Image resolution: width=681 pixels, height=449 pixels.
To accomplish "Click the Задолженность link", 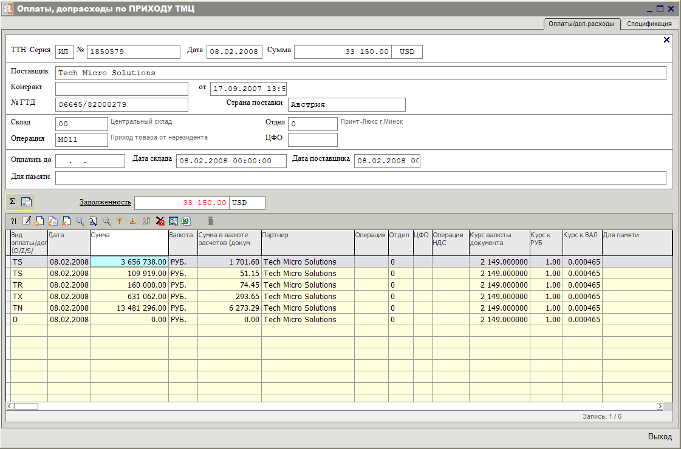I will [105, 202].
